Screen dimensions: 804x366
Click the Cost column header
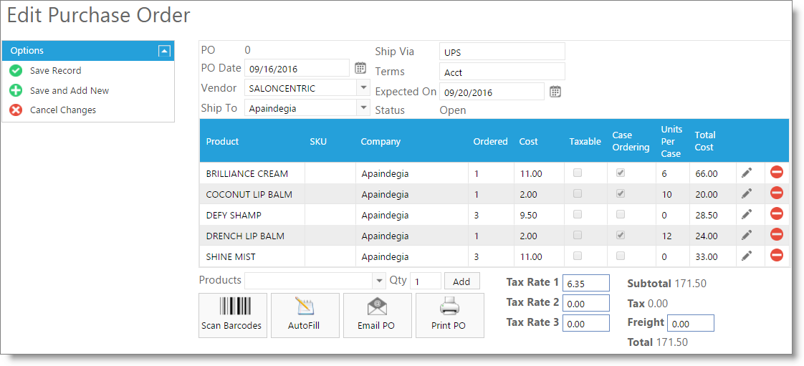coord(528,142)
